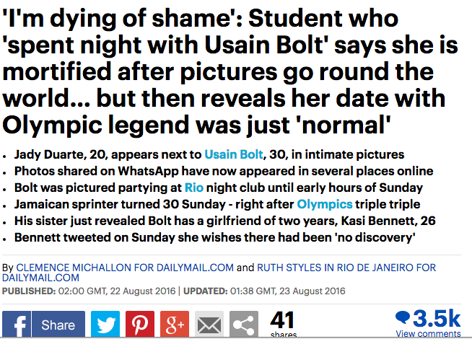Screen dimensions: 472x339
Task: Share via the Google+ icon
Action: coord(174,325)
